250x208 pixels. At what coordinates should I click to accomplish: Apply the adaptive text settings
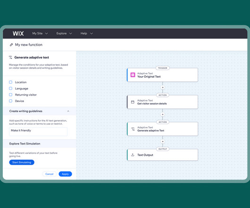pos(65,174)
